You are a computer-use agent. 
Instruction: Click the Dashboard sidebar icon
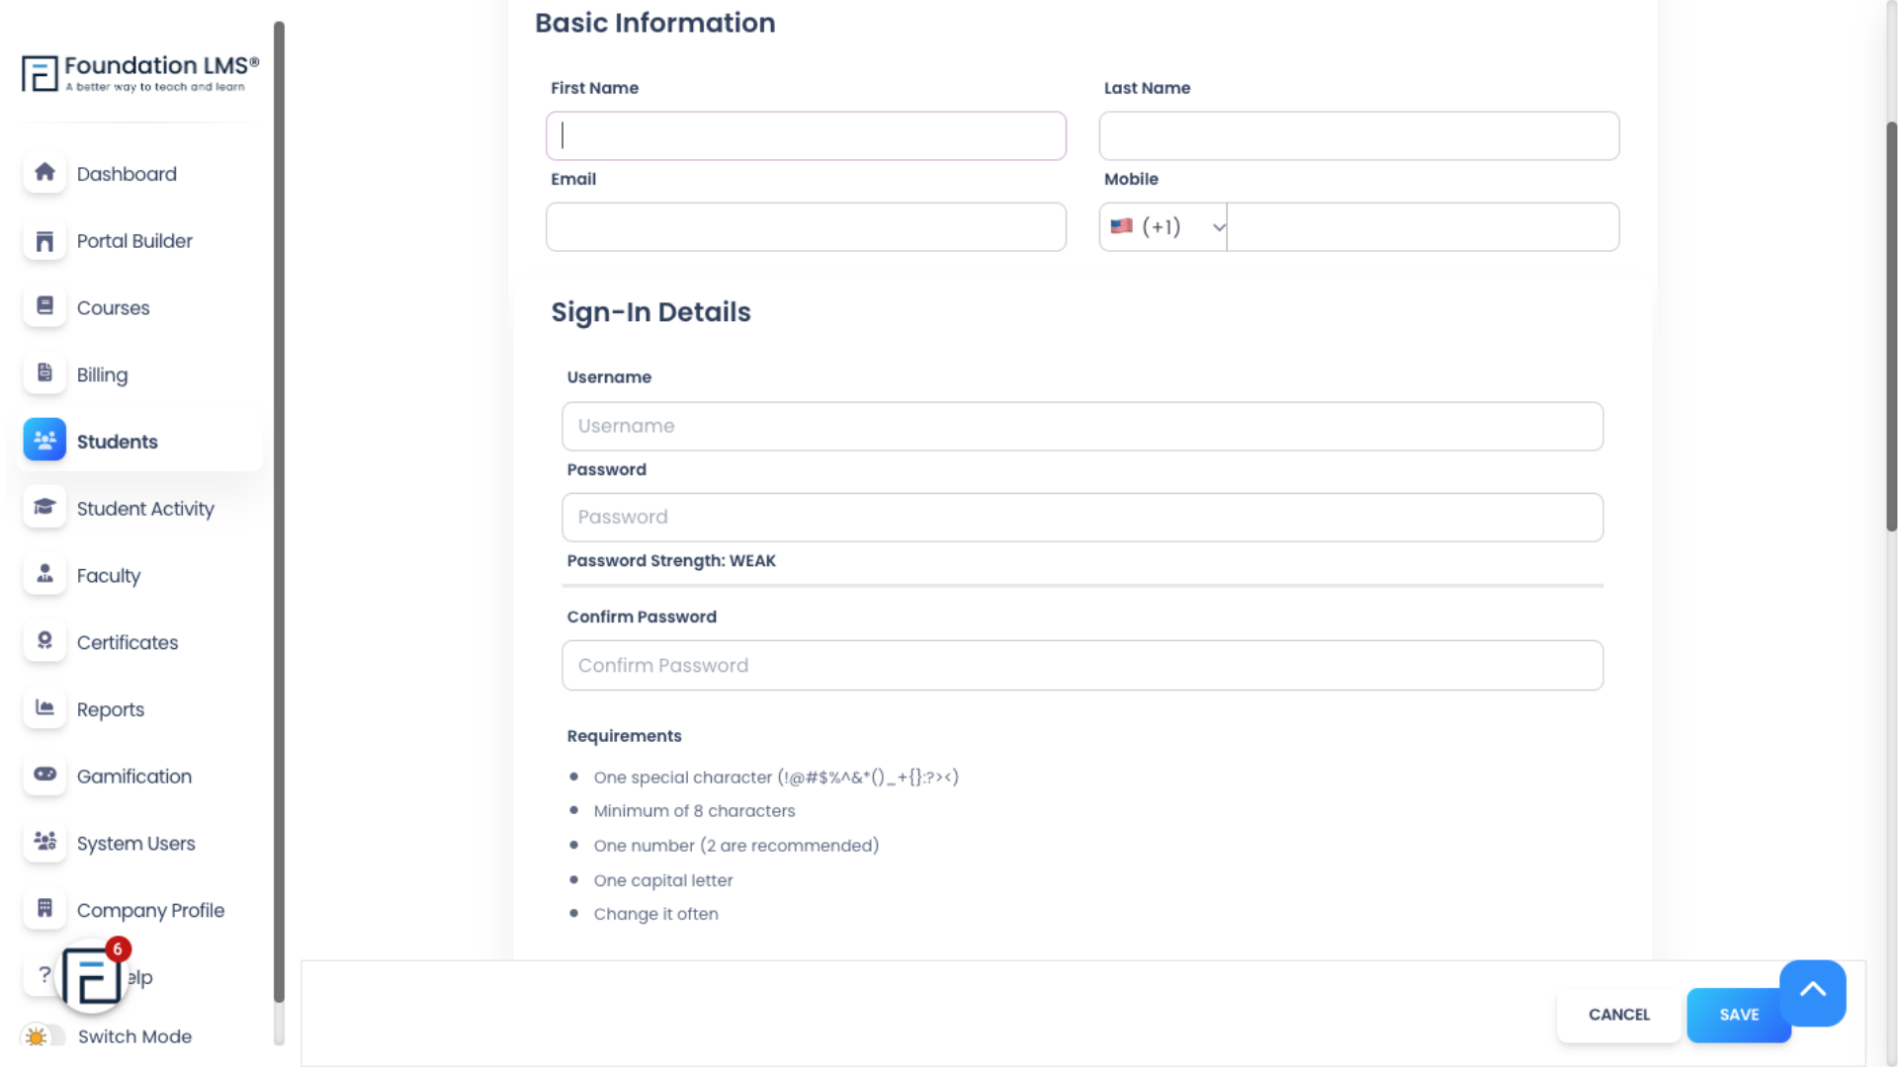coord(44,173)
